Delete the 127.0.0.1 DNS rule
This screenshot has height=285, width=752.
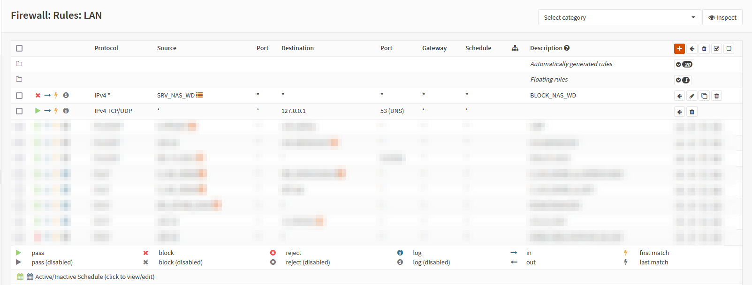pos(692,112)
